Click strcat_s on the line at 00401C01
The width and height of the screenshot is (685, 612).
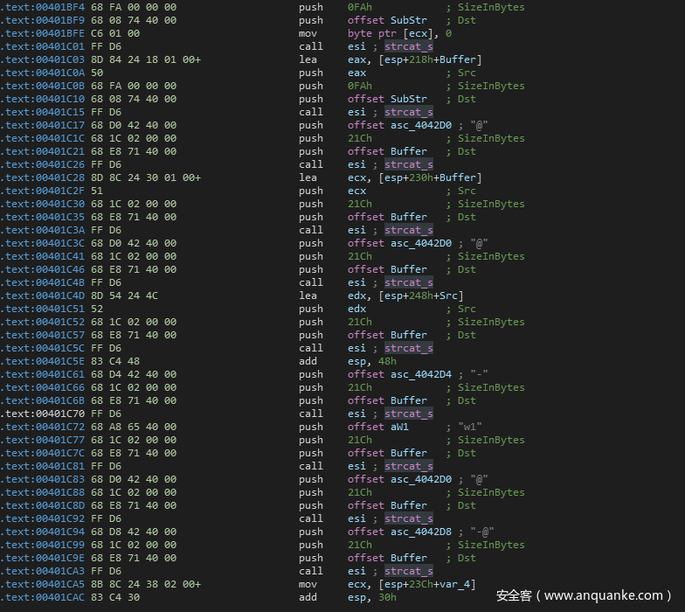[408, 46]
